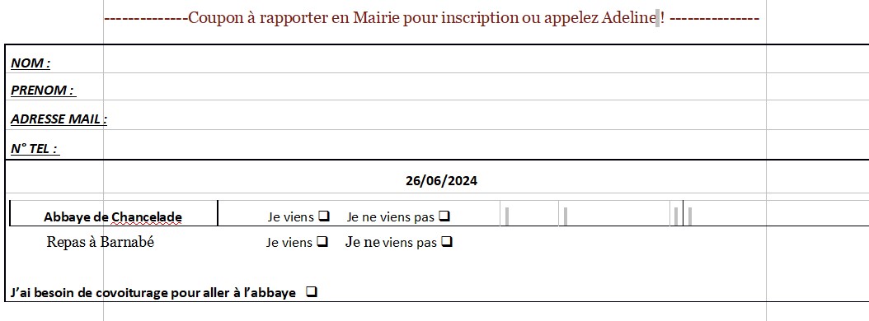The image size is (869, 321).
Task: Click the NOM : label
Action: (31, 63)
